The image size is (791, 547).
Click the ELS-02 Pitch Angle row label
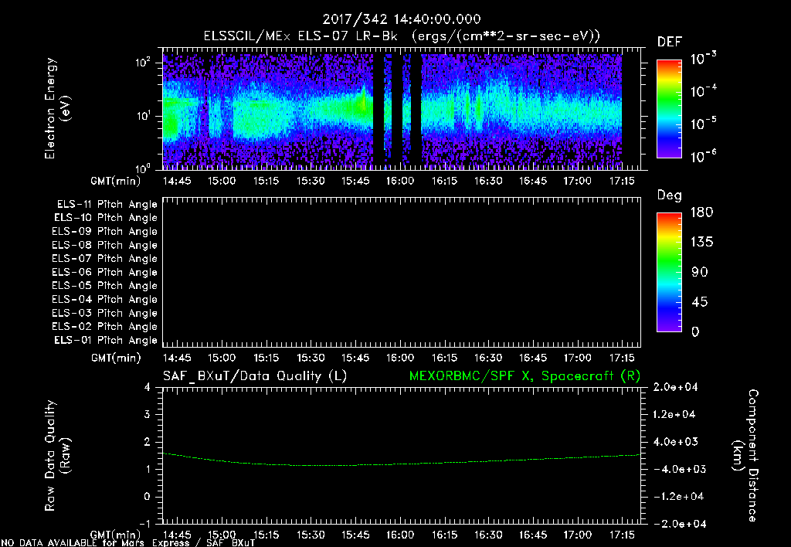105,327
